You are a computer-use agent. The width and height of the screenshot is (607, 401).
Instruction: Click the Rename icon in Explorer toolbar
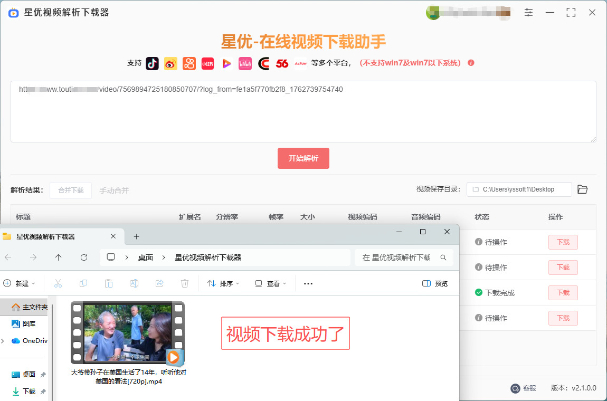coord(134,284)
